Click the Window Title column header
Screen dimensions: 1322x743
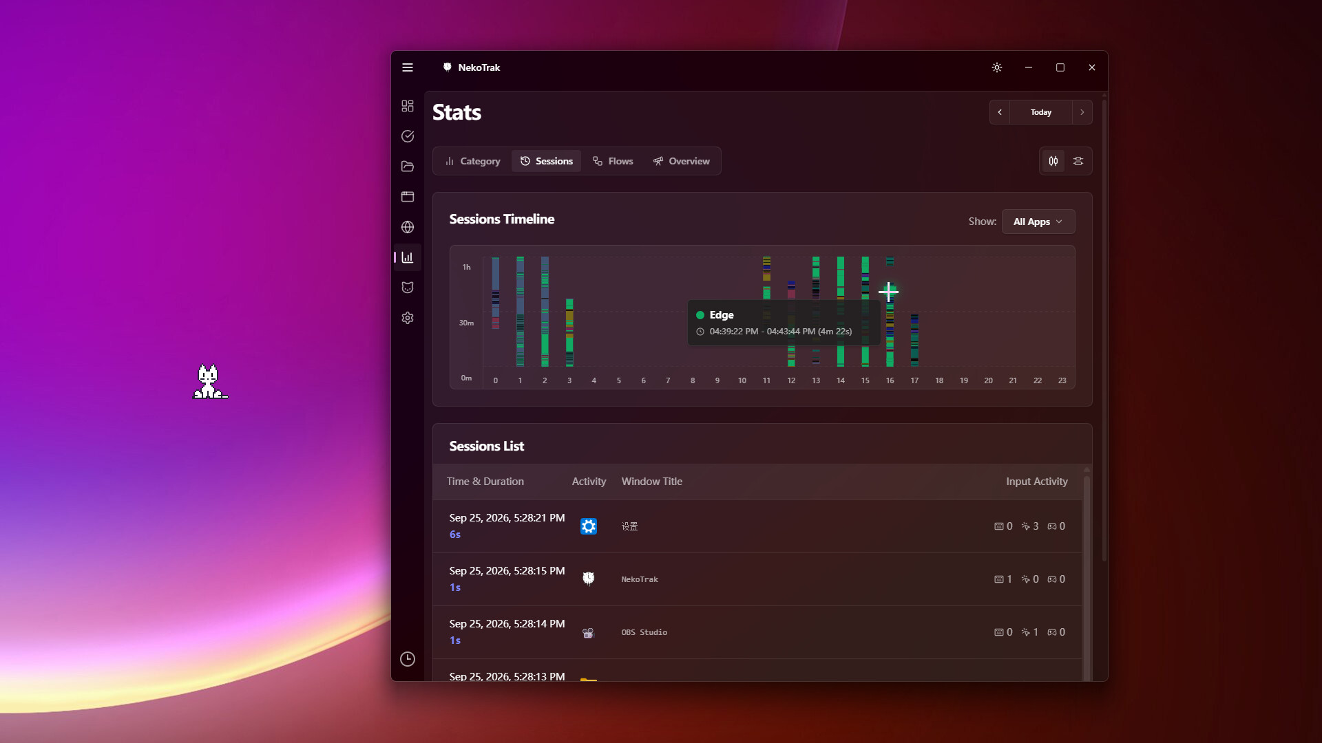[x=652, y=482]
